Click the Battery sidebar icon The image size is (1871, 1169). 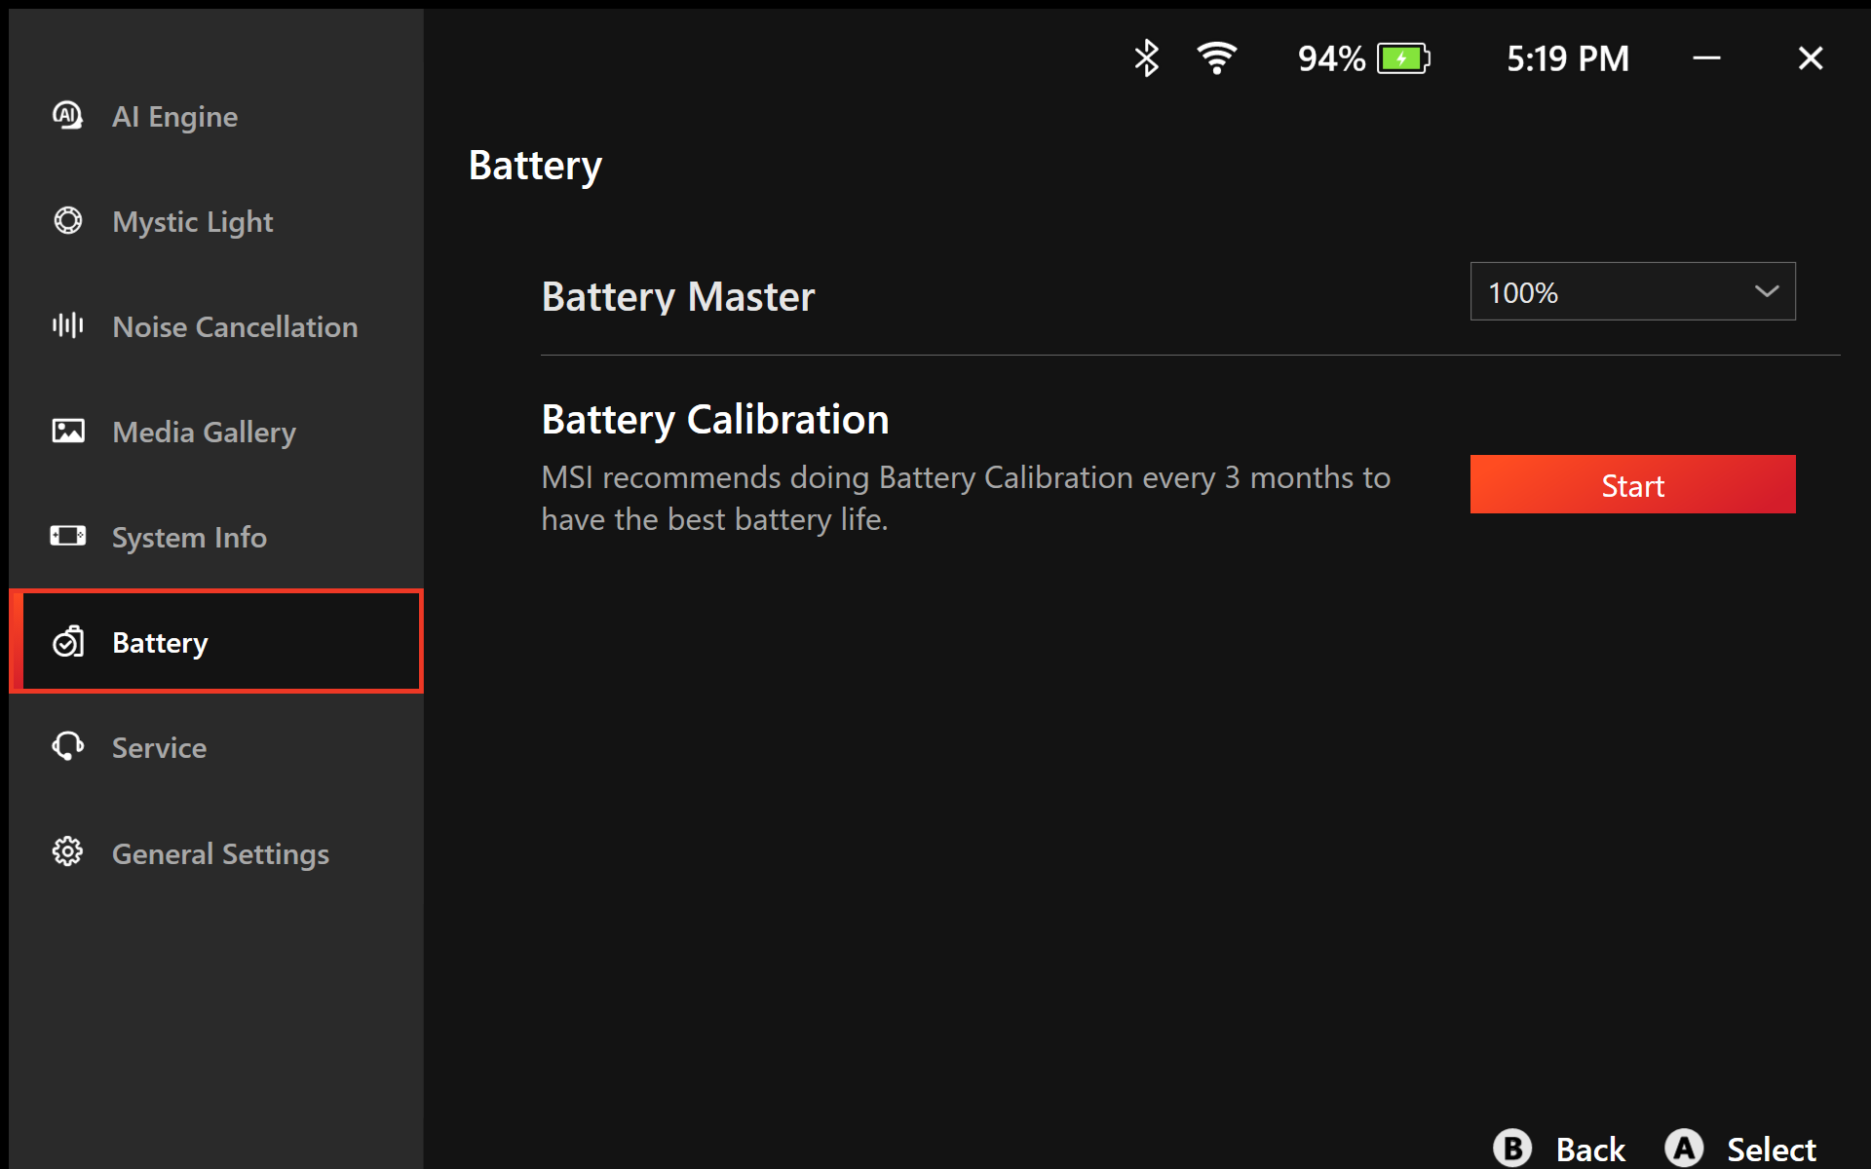pyautogui.click(x=67, y=642)
